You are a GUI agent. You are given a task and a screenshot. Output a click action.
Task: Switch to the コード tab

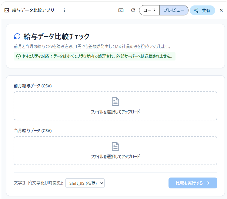pos(149,10)
